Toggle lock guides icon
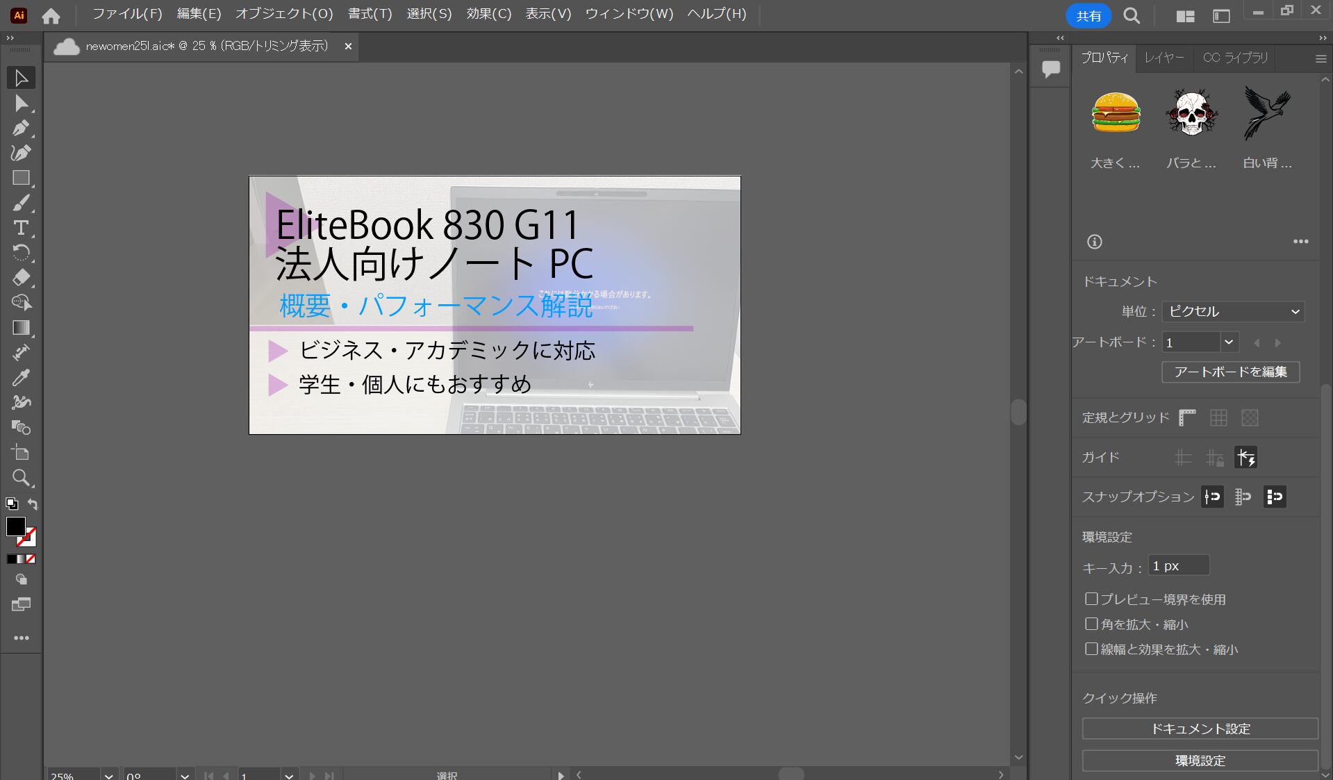1333x780 pixels. tap(1214, 457)
